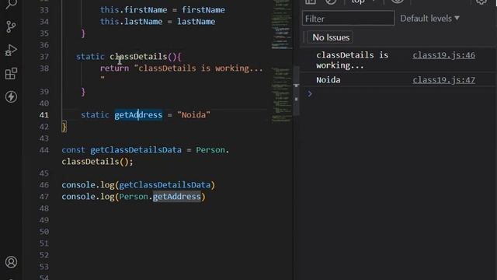
Task: Expand the Default levels dropdown
Action: coord(429,19)
